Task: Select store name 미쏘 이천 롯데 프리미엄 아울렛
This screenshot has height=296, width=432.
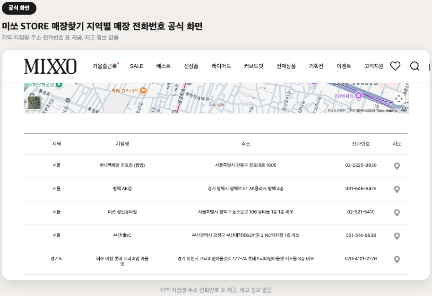Action: click(122, 261)
